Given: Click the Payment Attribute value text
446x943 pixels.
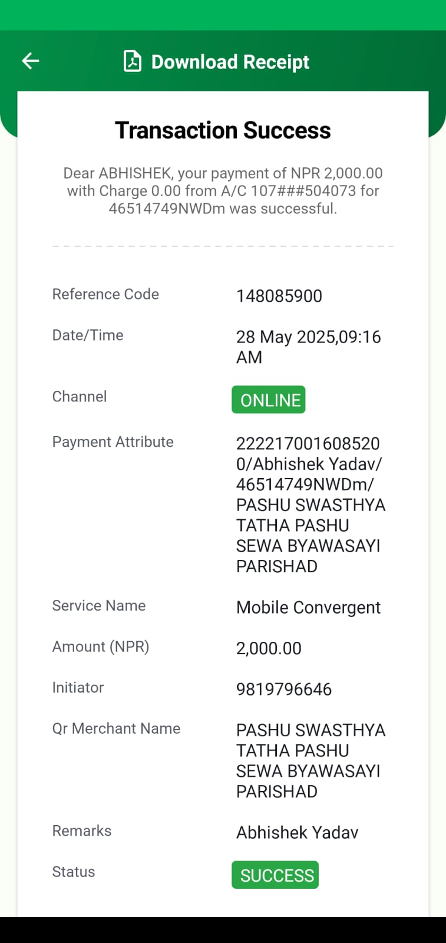Looking at the screenshot, I should pyautogui.click(x=310, y=505).
